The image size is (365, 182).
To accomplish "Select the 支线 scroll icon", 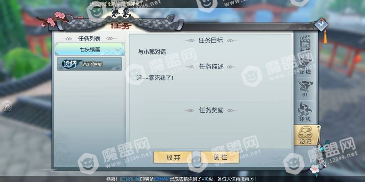I will [305, 66].
